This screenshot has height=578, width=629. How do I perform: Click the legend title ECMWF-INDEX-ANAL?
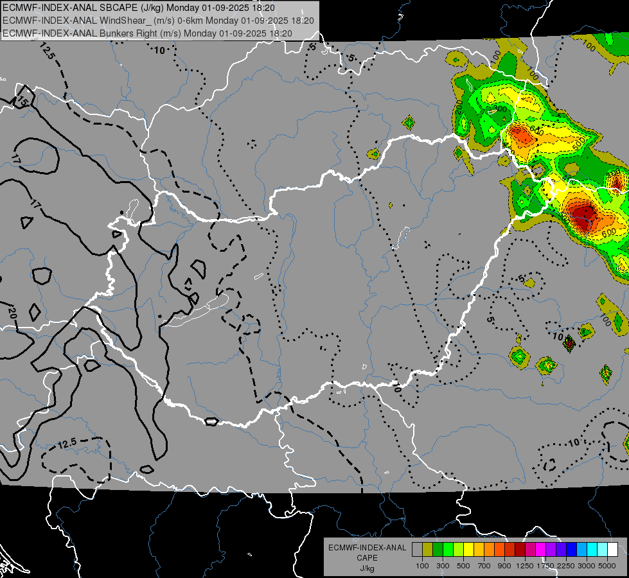click(367, 548)
